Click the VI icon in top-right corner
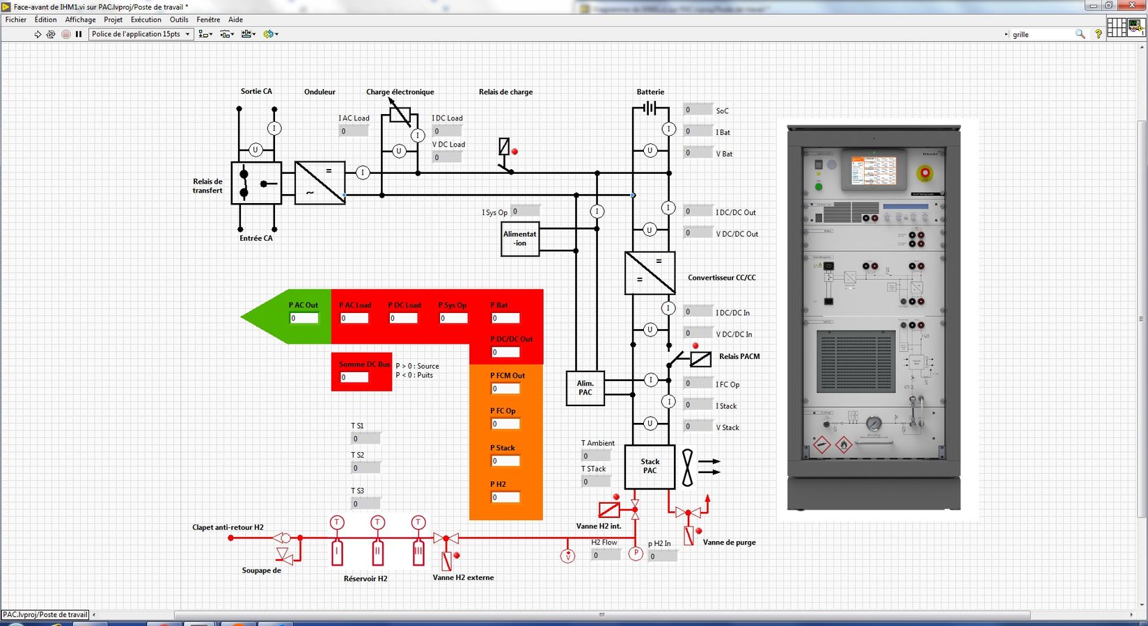This screenshot has width=1148, height=626. (1136, 27)
